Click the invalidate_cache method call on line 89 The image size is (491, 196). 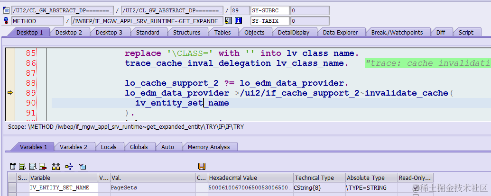407,93
